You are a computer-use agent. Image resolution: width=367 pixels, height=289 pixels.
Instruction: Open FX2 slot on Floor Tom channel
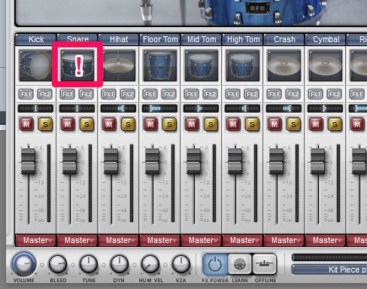click(168, 94)
